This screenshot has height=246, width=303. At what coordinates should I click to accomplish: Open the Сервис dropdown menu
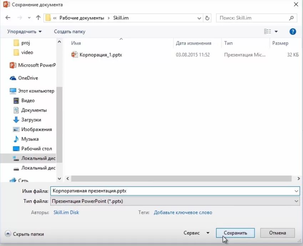pyautogui.click(x=196, y=233)
